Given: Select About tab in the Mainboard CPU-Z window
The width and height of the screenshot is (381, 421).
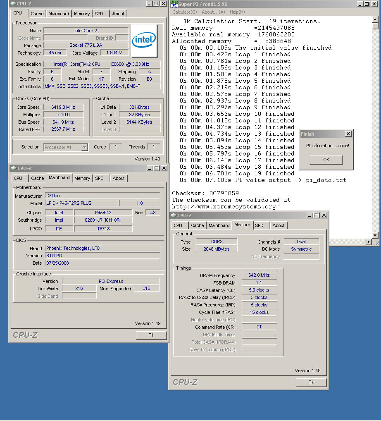Looking at the screenshot, I should coord(118,178).
